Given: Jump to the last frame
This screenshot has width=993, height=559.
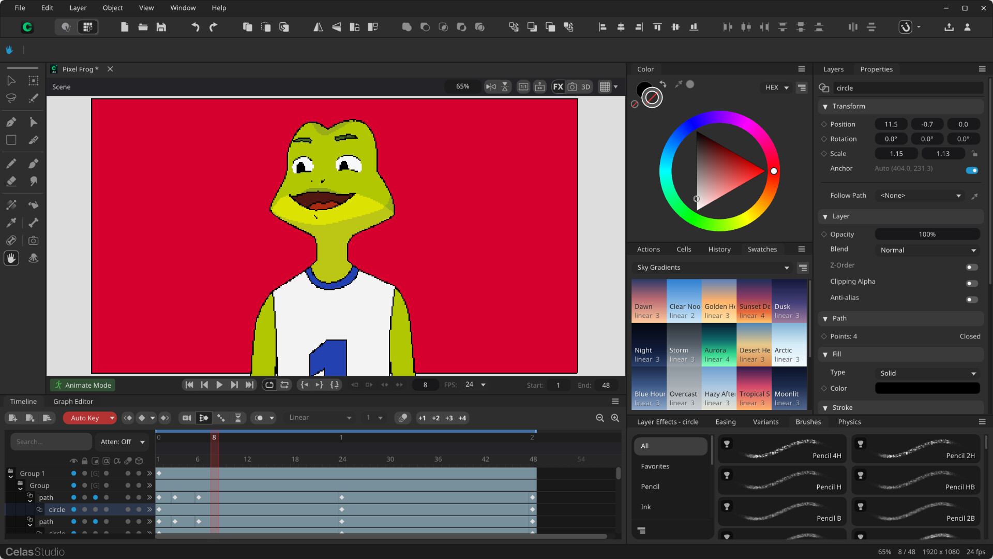Looking at the screenshot, I should [249, 385].
